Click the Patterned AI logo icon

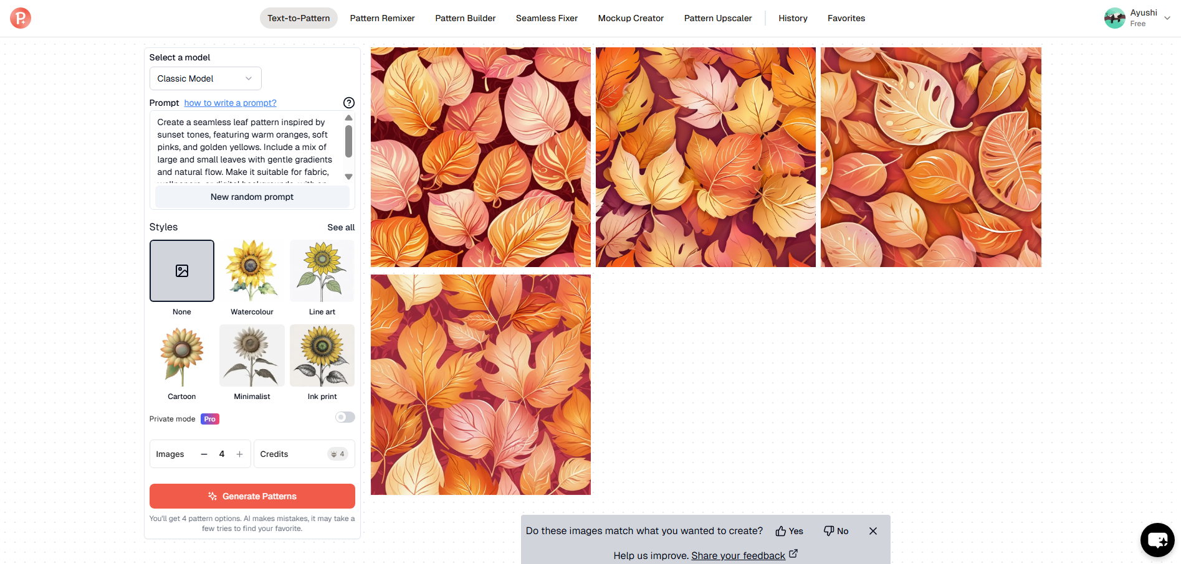[21, 18]
